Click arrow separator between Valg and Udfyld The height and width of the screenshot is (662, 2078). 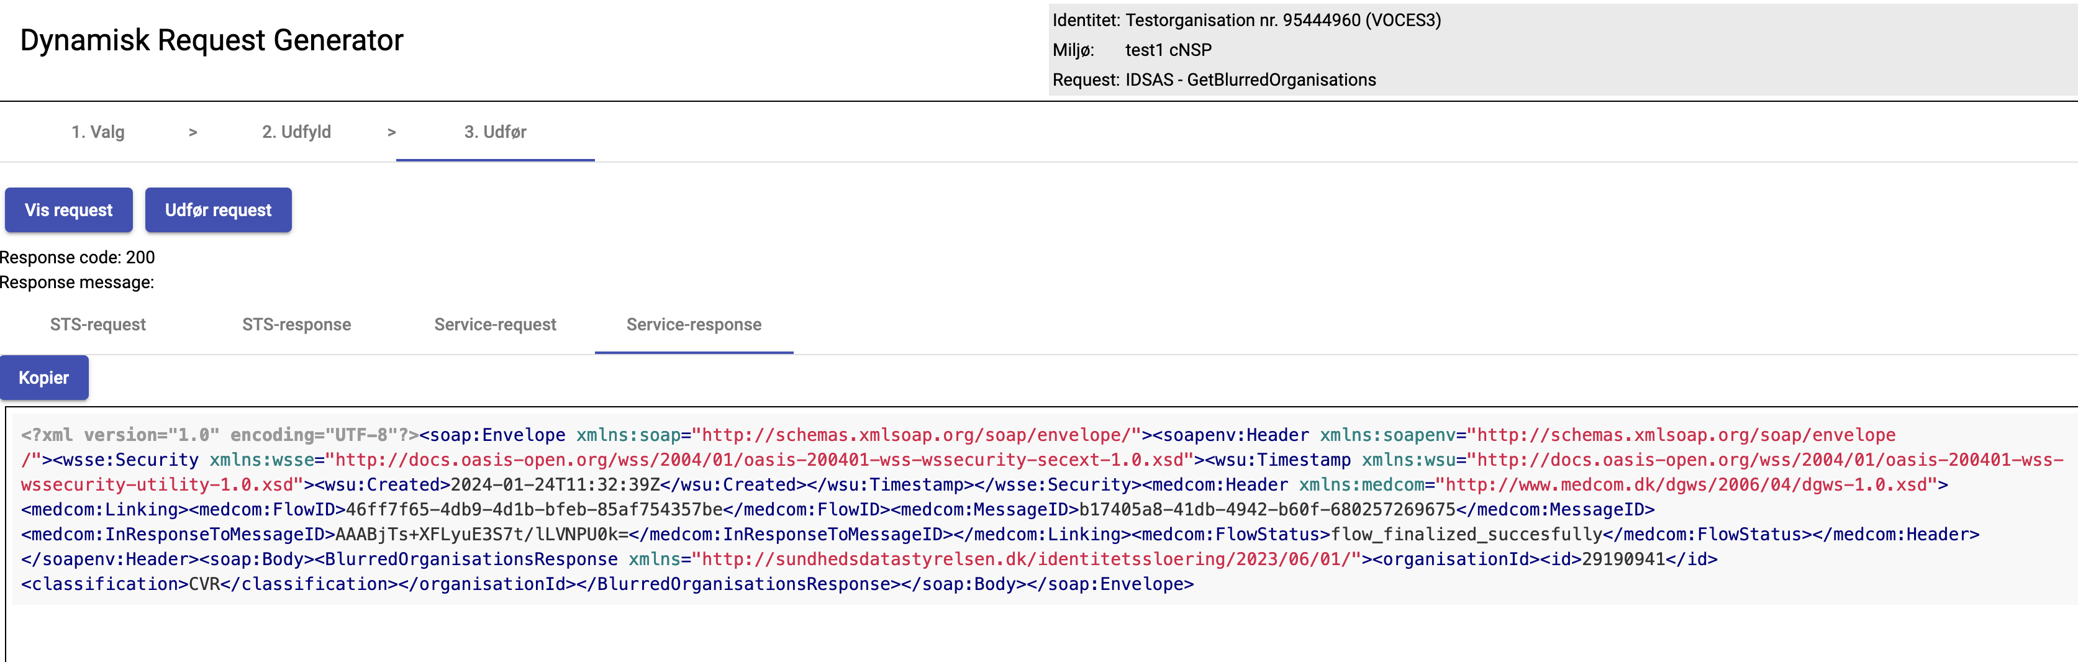(193, 132)
